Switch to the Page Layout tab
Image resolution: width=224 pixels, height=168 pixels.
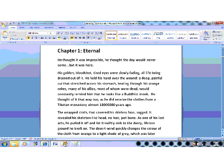tap(35, 28)
